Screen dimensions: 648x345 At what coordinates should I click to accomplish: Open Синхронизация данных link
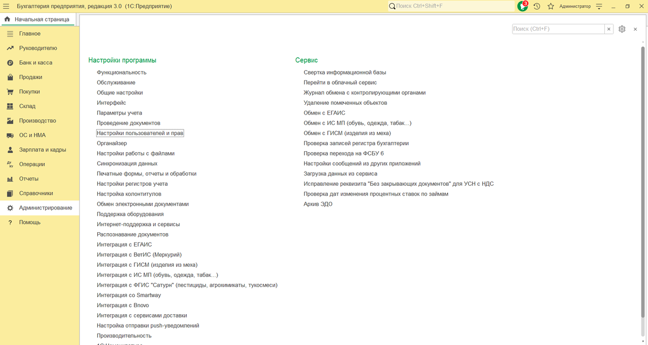point(127,163)
